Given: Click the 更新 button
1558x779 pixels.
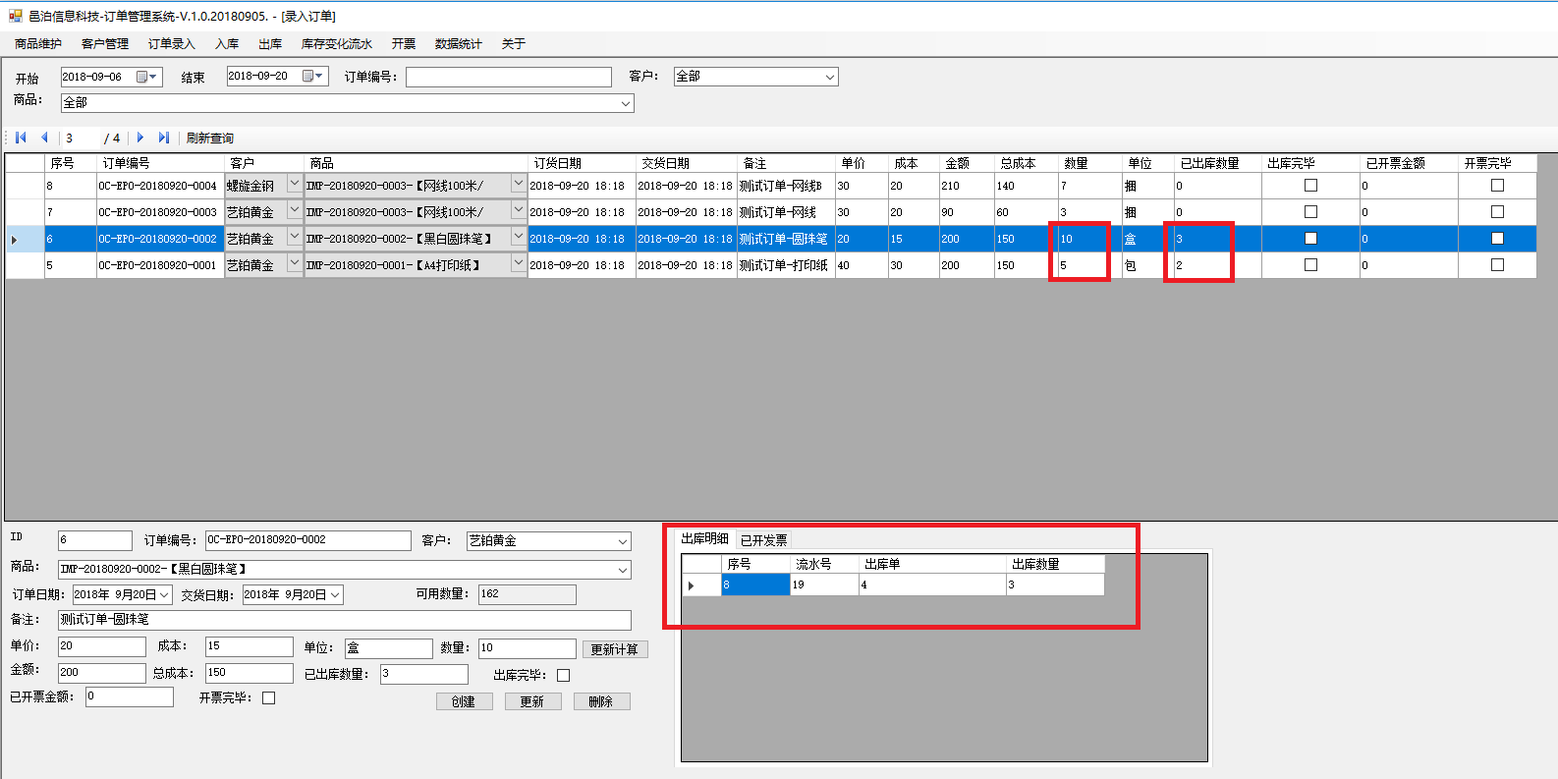Looking at the screenshot, I should click(532, 701).
